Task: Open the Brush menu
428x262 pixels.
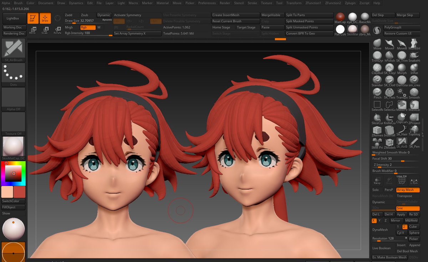Action: (x=18, y=3)
